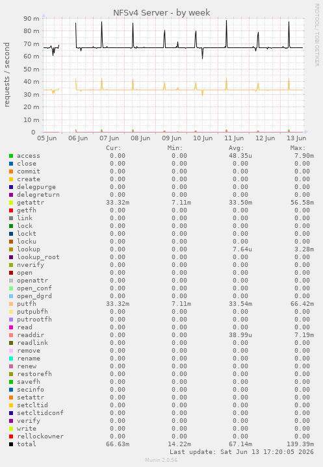The height and width of the screenshot is (467, 323).
Task: Click the "05 Jun" x-axis date label
Action: click(x=47, y=138)
